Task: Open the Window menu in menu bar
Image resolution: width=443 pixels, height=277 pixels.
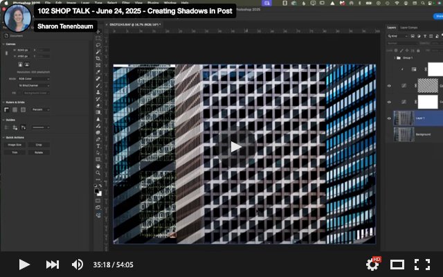Action: 170,3
